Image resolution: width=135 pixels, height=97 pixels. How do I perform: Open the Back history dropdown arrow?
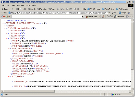[x=9, y=9]
